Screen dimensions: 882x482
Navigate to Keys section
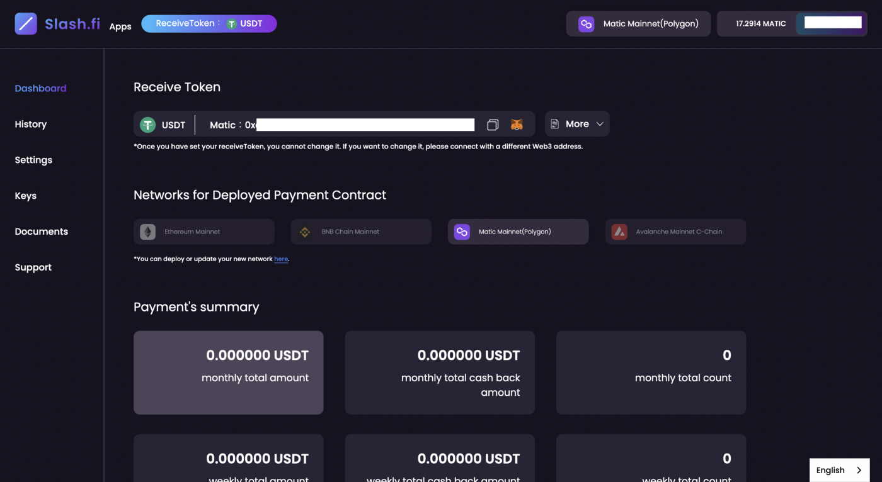pos(26,196)
